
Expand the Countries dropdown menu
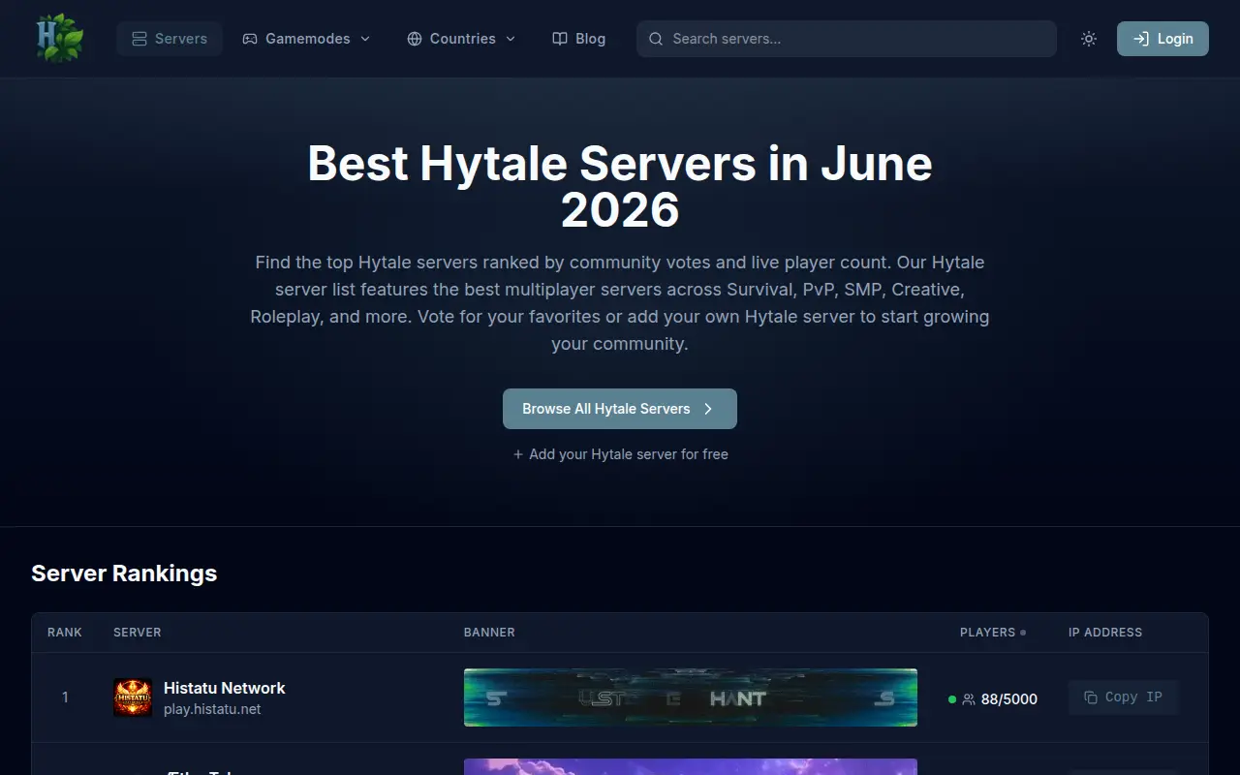(461, 39)
